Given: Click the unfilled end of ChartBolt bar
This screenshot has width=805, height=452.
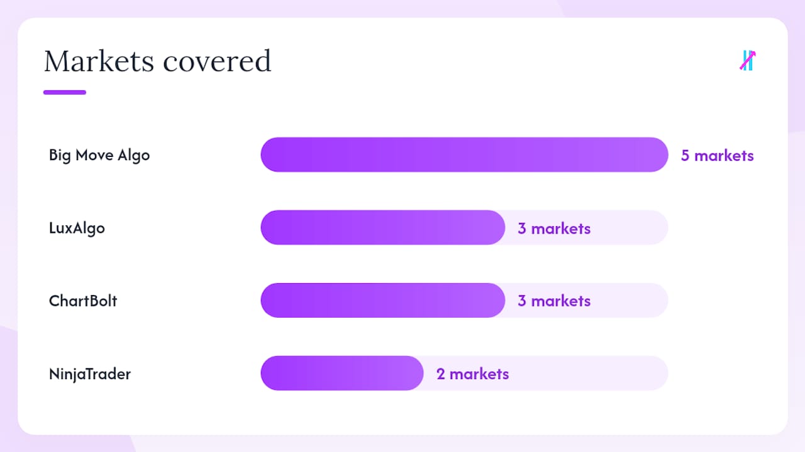Looking at the screenshot, I should pos(629,300).
